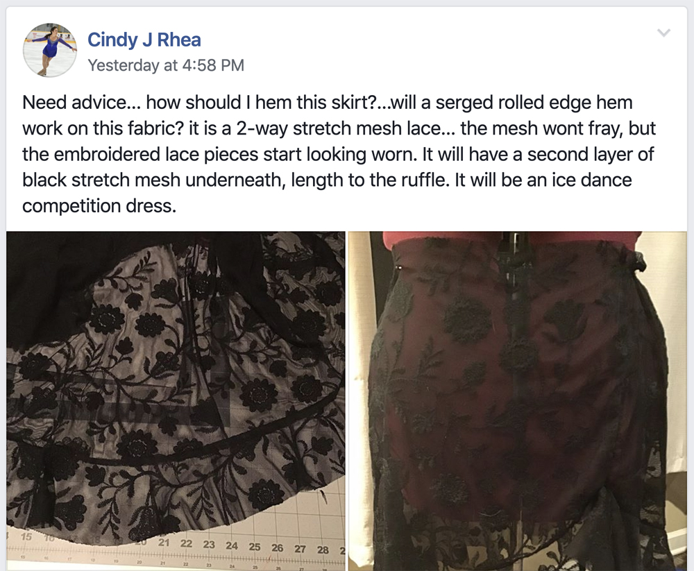View the right photo of skirt on dress form
The height and width of the screenshot is (571, 694).
point(518,401)
